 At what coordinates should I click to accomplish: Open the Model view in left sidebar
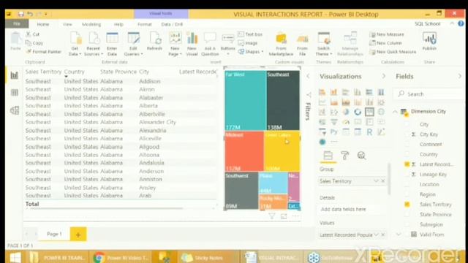tap(15, 110)
